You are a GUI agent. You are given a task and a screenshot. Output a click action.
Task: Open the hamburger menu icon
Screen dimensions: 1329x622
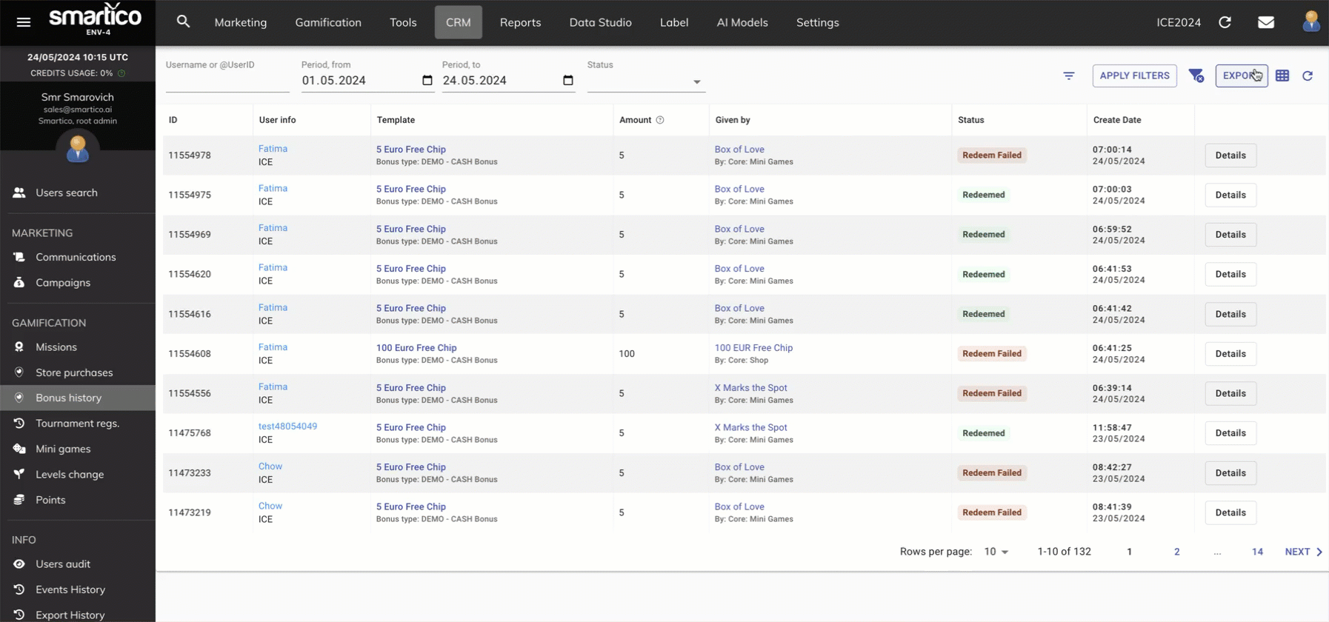(x=24, y=22)
